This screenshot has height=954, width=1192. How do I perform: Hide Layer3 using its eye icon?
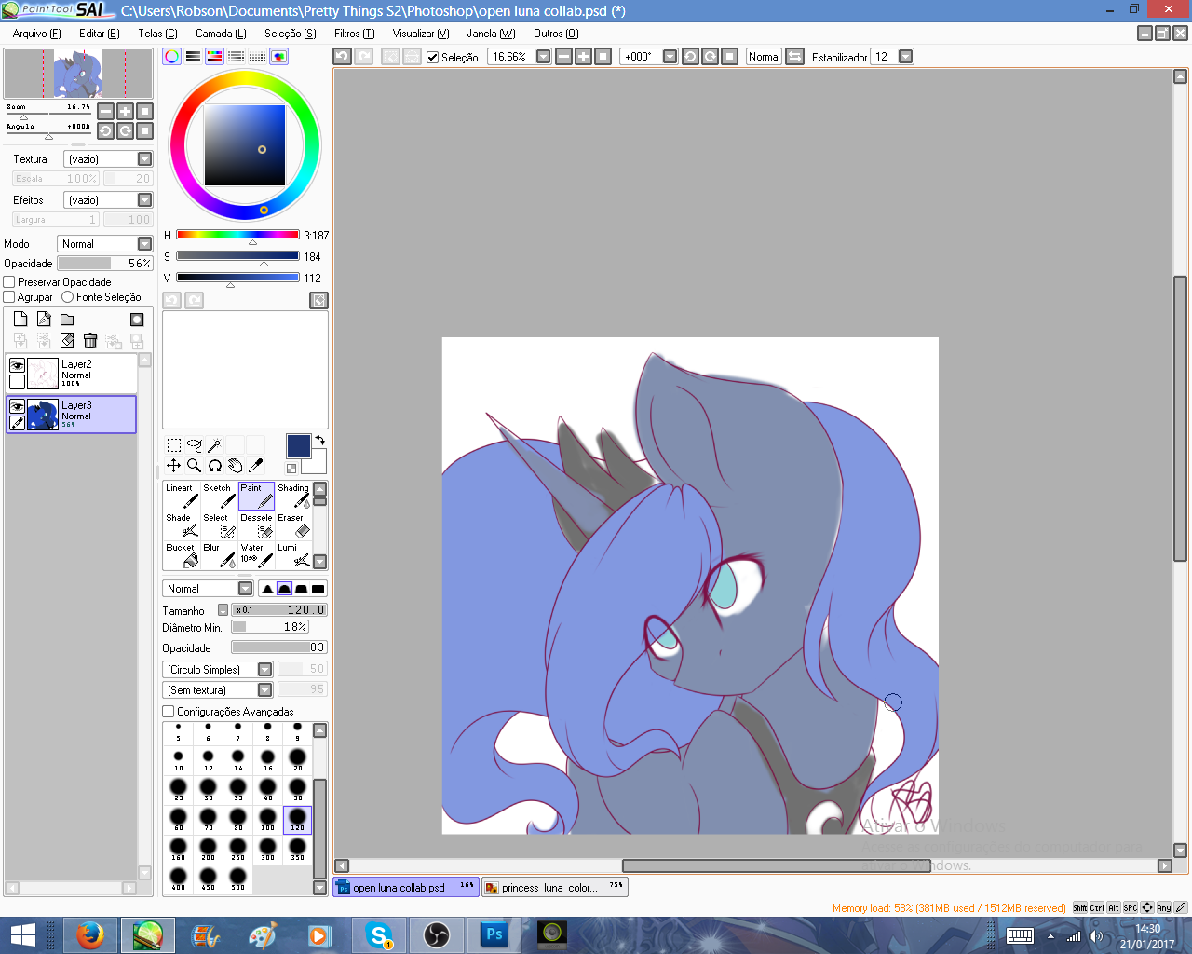pos(17,407)
